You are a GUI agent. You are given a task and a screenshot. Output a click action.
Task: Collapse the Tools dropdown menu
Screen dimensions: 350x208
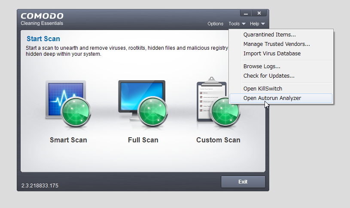tap(237, 24)
